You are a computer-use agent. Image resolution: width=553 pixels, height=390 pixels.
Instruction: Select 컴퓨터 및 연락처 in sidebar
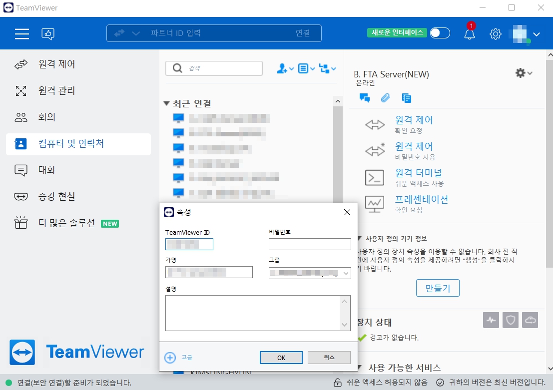click(78, 144)
